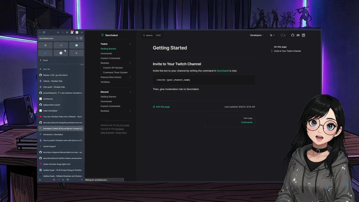Collapse the Twitch section chevron
Viewport: 359px width, 202px height.
[x=130, y=44]
